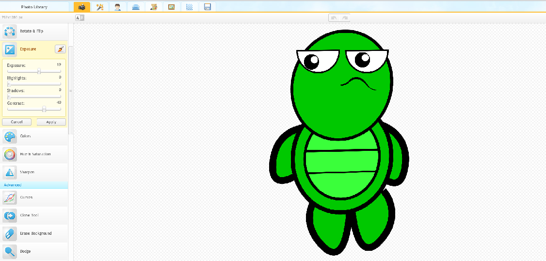This screenshot has height=261, width=546.
Task: Click the Apply button
Action: (x=51, y=122)
